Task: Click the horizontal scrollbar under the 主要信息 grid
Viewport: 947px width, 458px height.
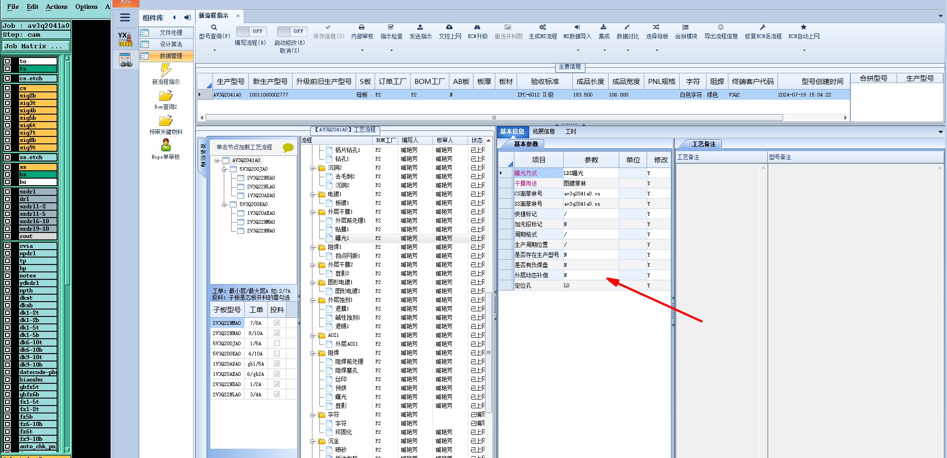Action: coord(494,118)
